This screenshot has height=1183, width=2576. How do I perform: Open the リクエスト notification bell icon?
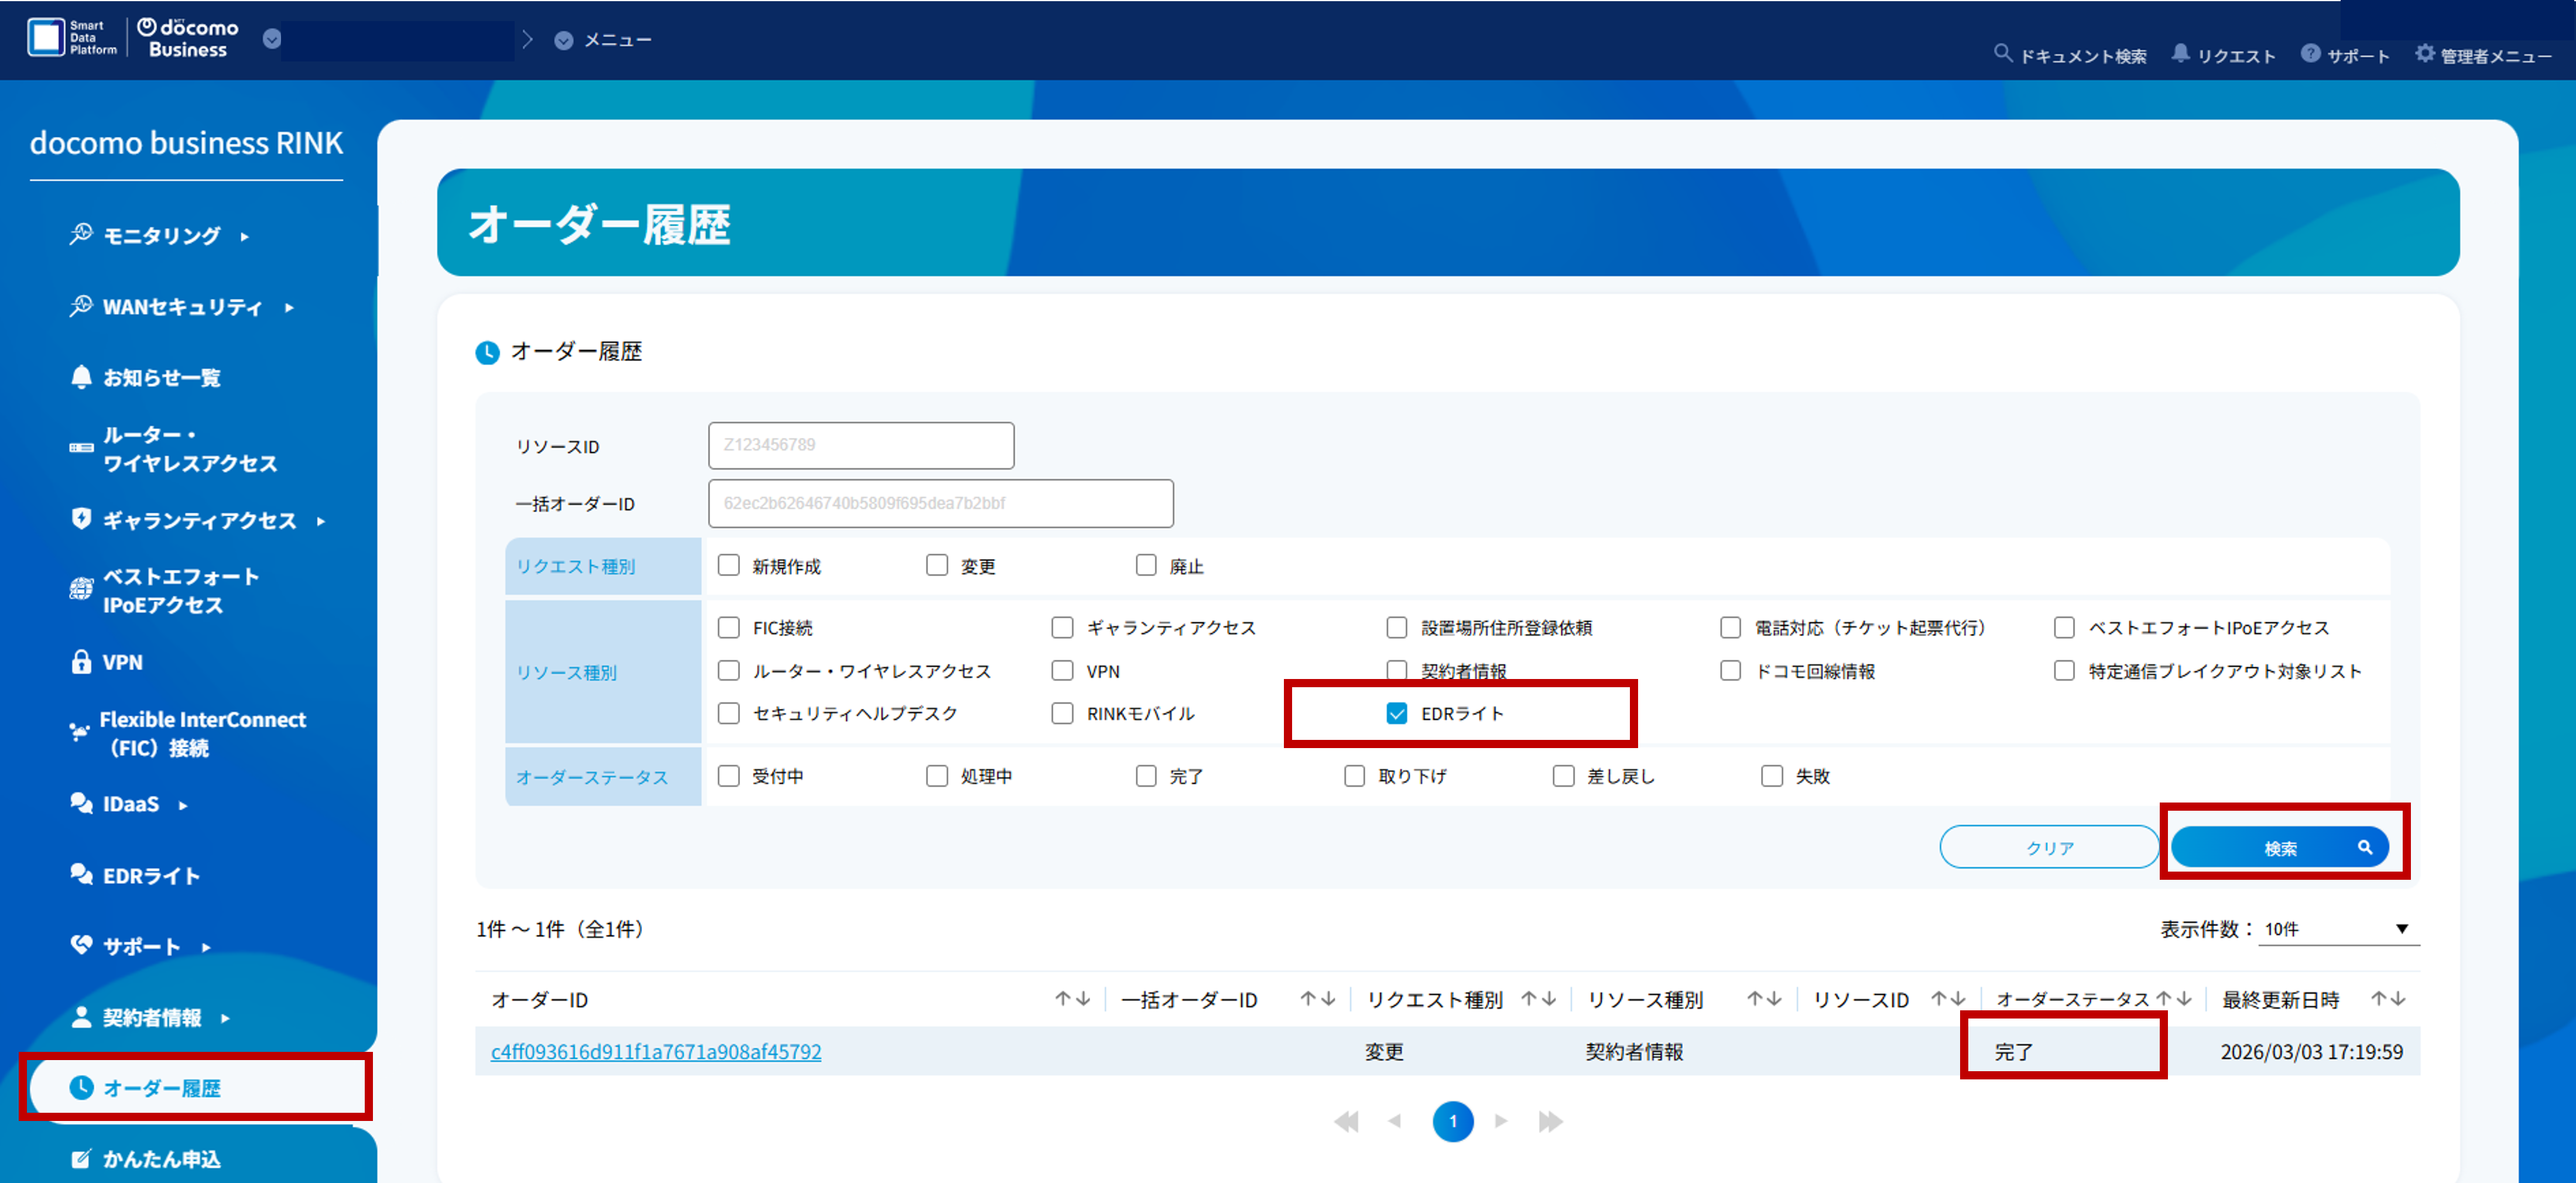coord(2181,54)
